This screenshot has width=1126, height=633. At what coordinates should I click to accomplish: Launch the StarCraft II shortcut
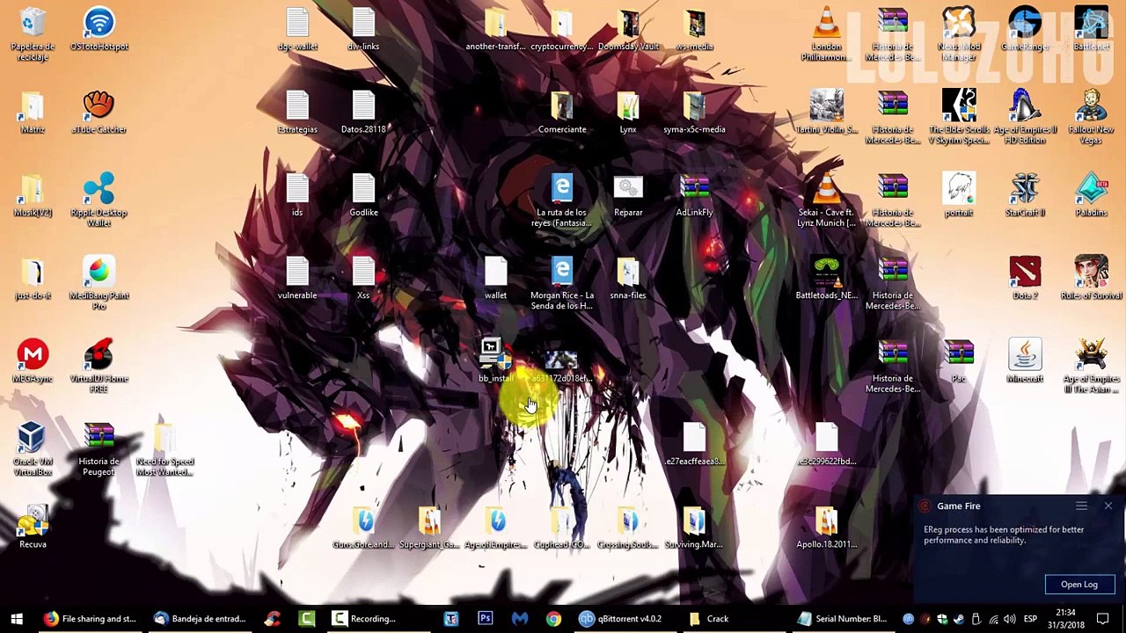[x=1025, y=195]
